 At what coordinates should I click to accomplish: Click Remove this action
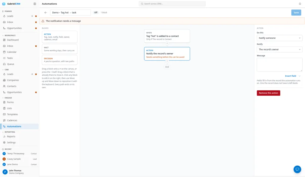click(268, 93)
